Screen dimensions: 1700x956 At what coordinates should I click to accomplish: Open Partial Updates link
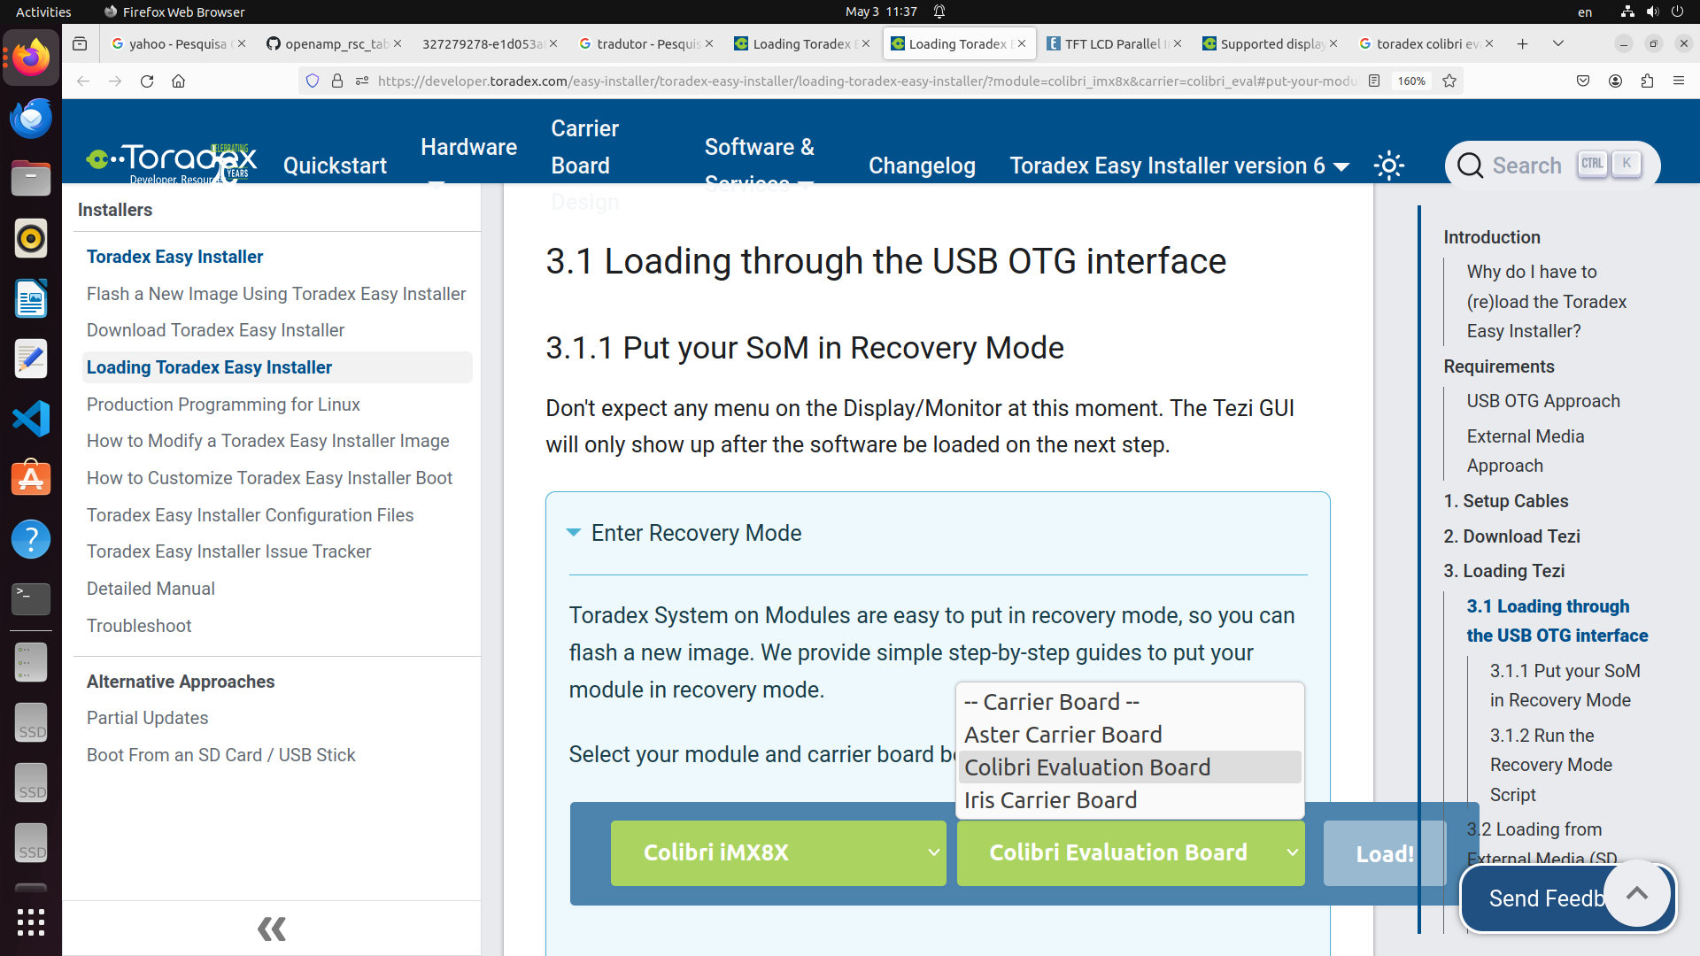147,718
